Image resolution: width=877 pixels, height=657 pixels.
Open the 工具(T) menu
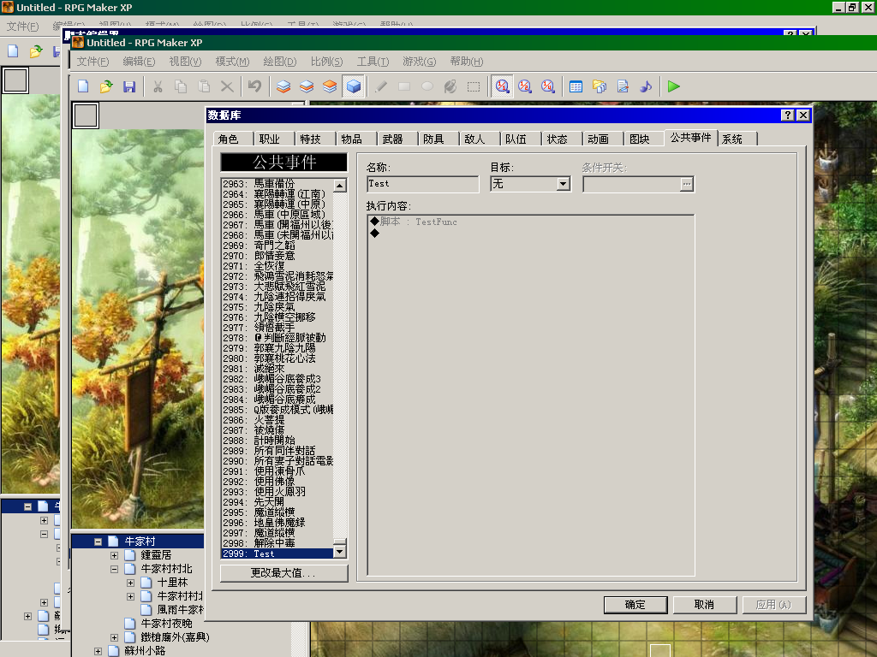(x=373, y=62)
